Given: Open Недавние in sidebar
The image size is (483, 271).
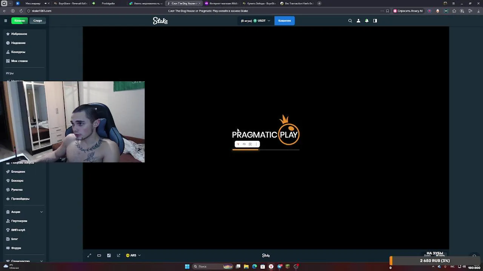Looking at the screenshot, I should point(18,43).
